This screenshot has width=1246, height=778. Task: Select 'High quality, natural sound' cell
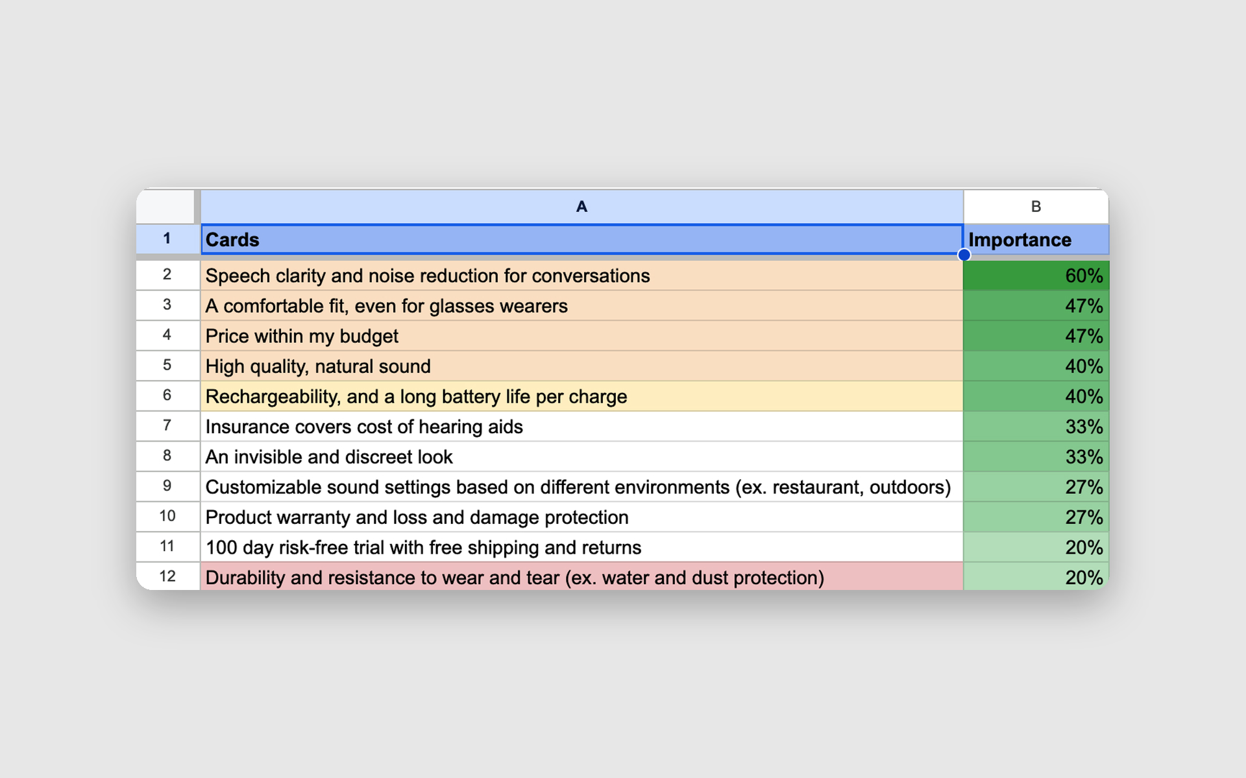click(582, 366)
